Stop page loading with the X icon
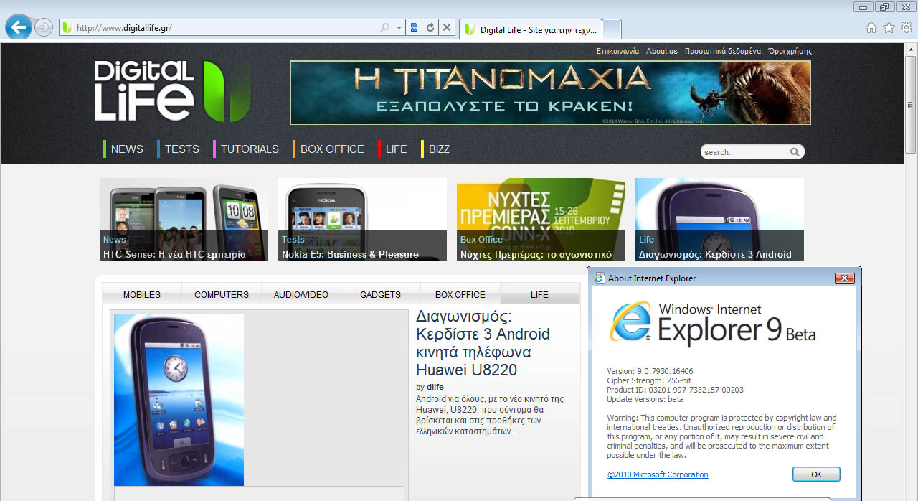Image resolution: width=918 pixels, height=501 pixels. point(447,28)
